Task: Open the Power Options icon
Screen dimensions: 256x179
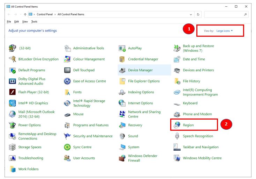Action: point(13,125)
